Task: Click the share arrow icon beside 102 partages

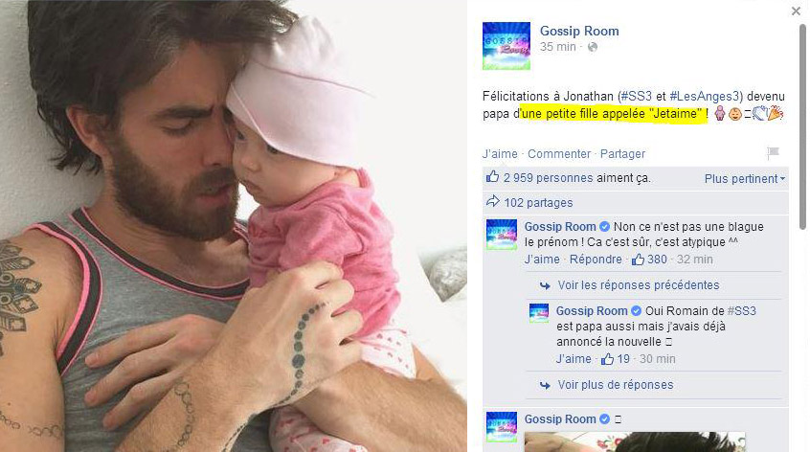Action: [493, 201]
